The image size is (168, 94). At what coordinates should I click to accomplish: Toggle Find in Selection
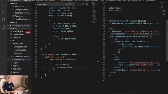83,4
